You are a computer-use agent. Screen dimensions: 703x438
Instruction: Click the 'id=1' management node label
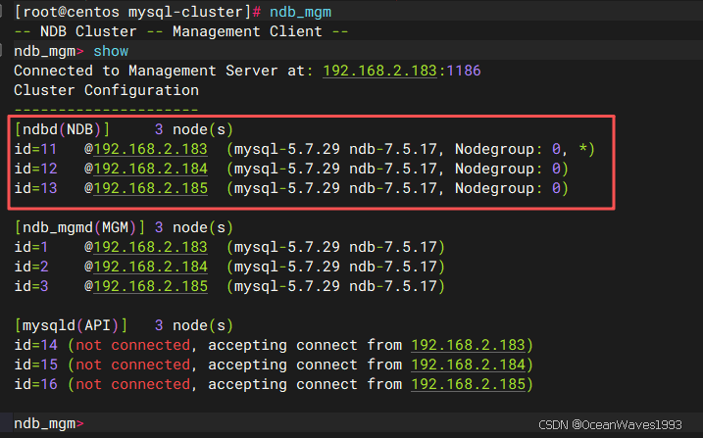31,247
